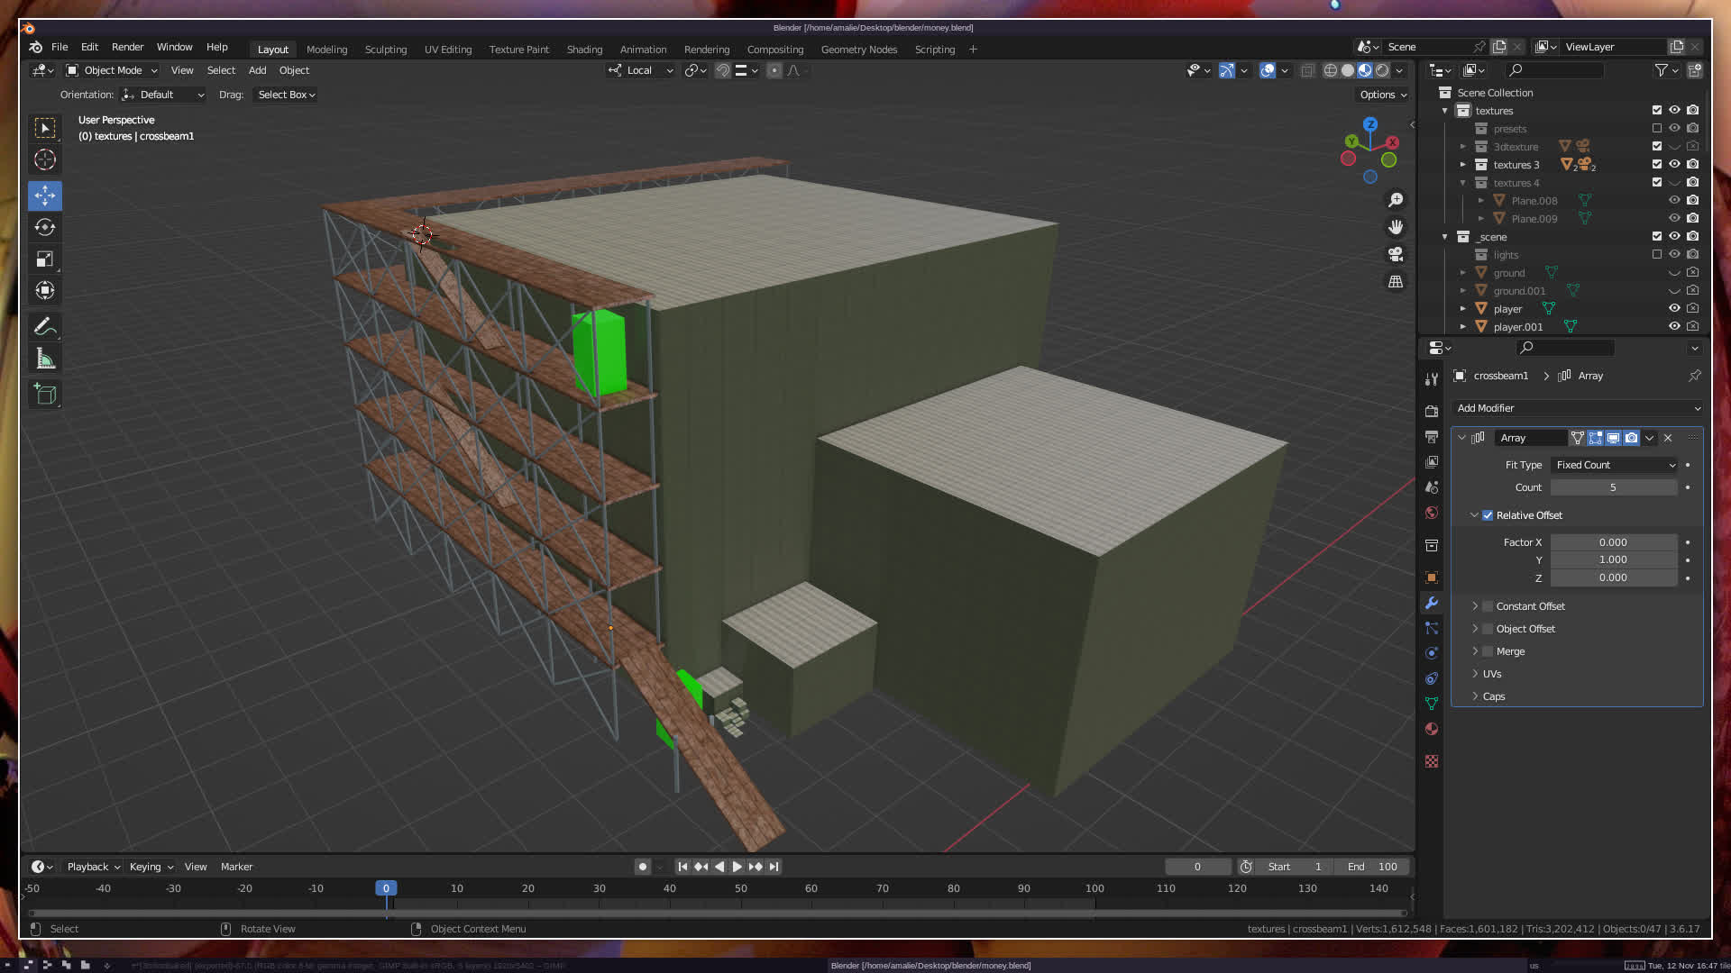Hide the player object in outliner

[x=1674, y=308]
